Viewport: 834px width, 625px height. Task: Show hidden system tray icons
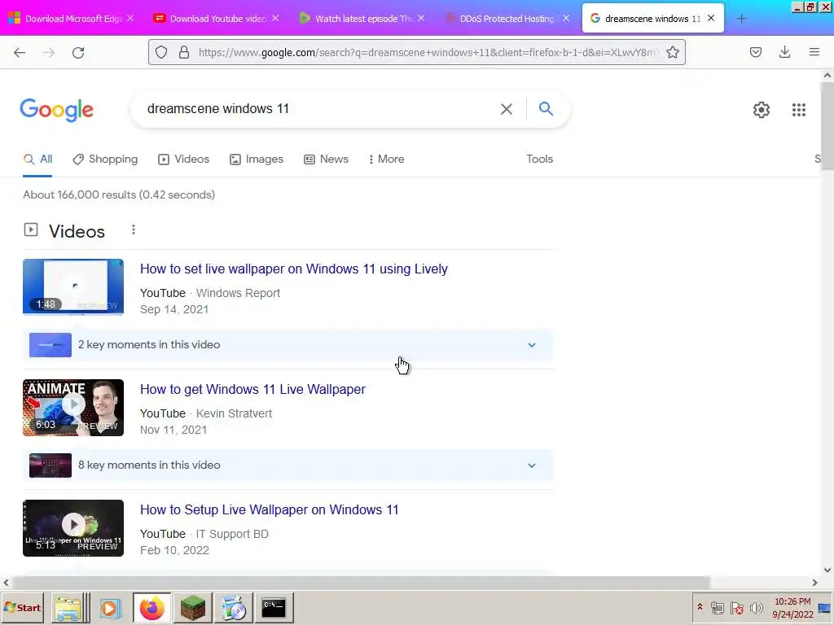tap(700, 607)
